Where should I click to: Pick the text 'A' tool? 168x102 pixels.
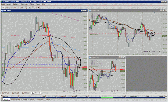[x=30, y=8]
